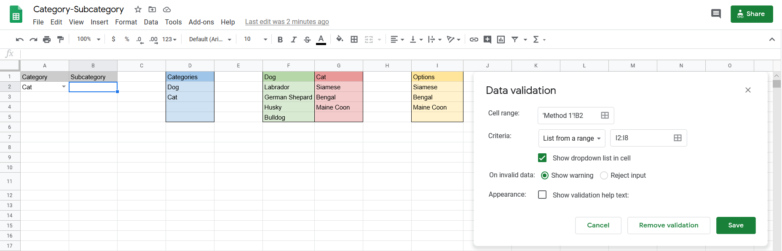
Task: Click the Print icon
Action: point(47,40)
